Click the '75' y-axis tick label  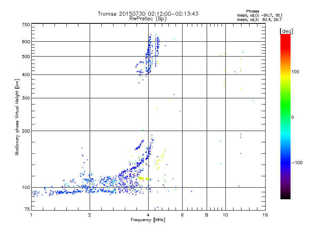27,209
